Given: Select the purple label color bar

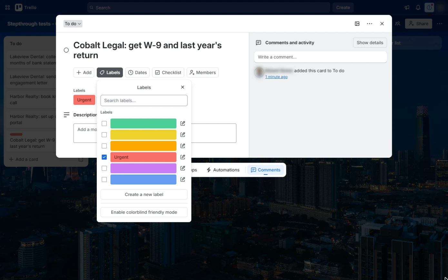Looking at the screenshot, I should pos(143,168).
